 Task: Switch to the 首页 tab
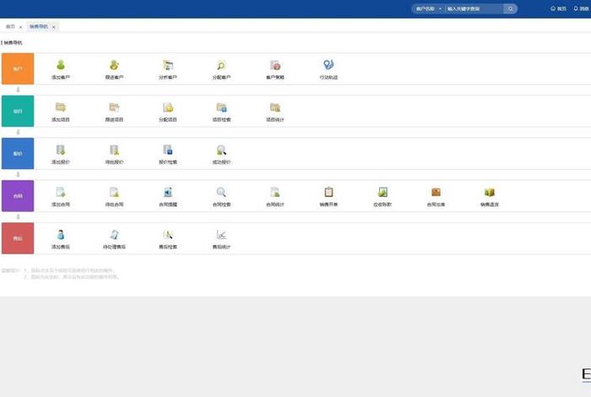tap(10, 27)
